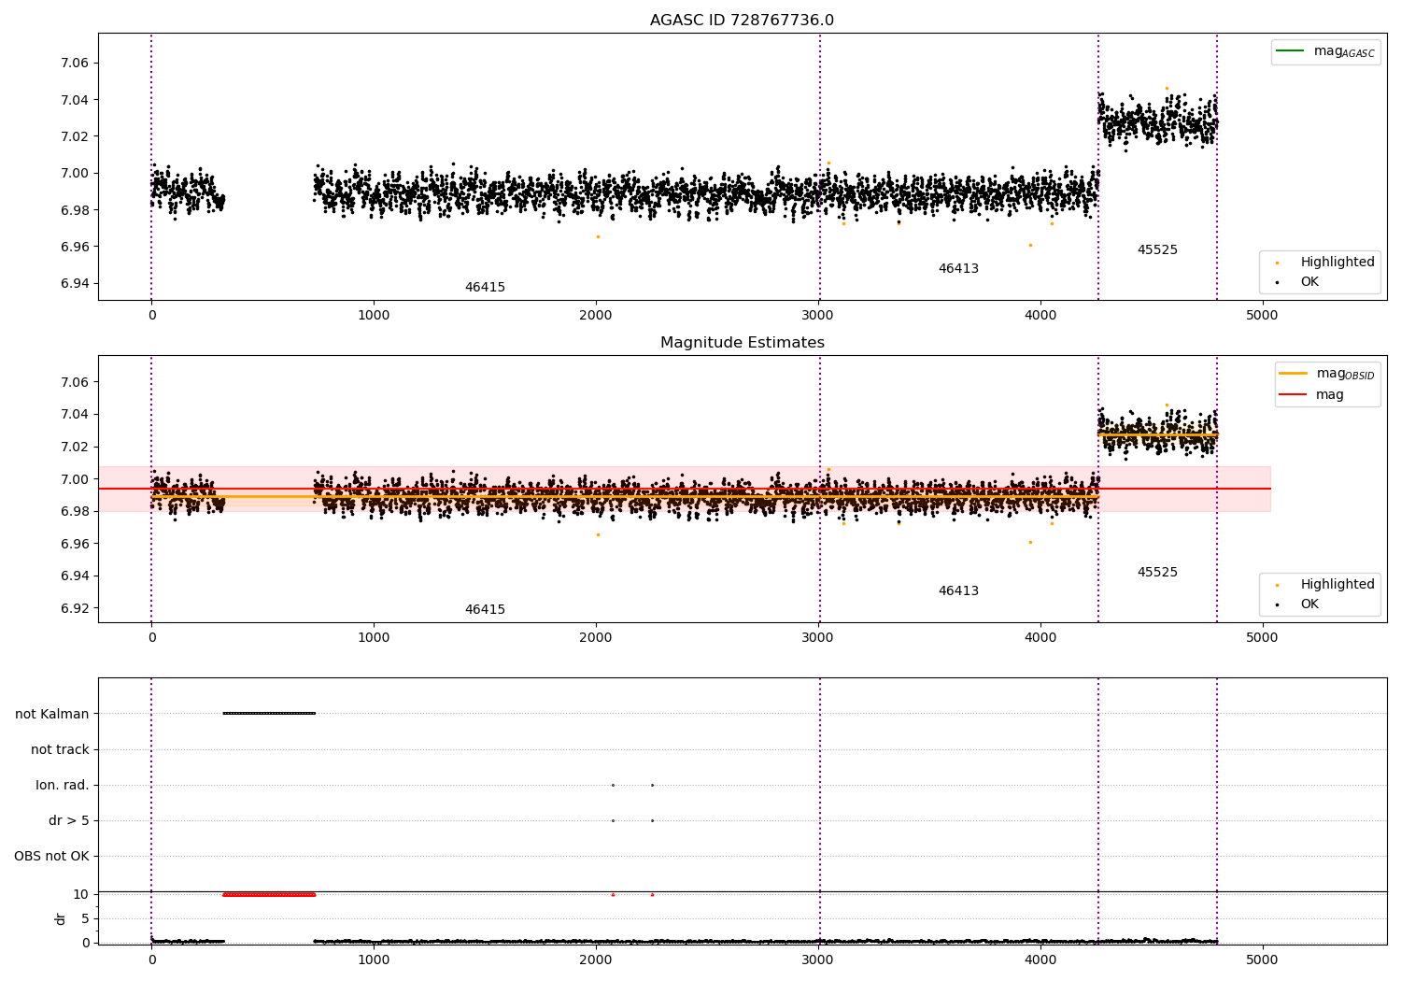This screenshot has height=981, width=1401.
Task: Click the Ion. rad. dot near x 2250
Action: pos(652,785)
